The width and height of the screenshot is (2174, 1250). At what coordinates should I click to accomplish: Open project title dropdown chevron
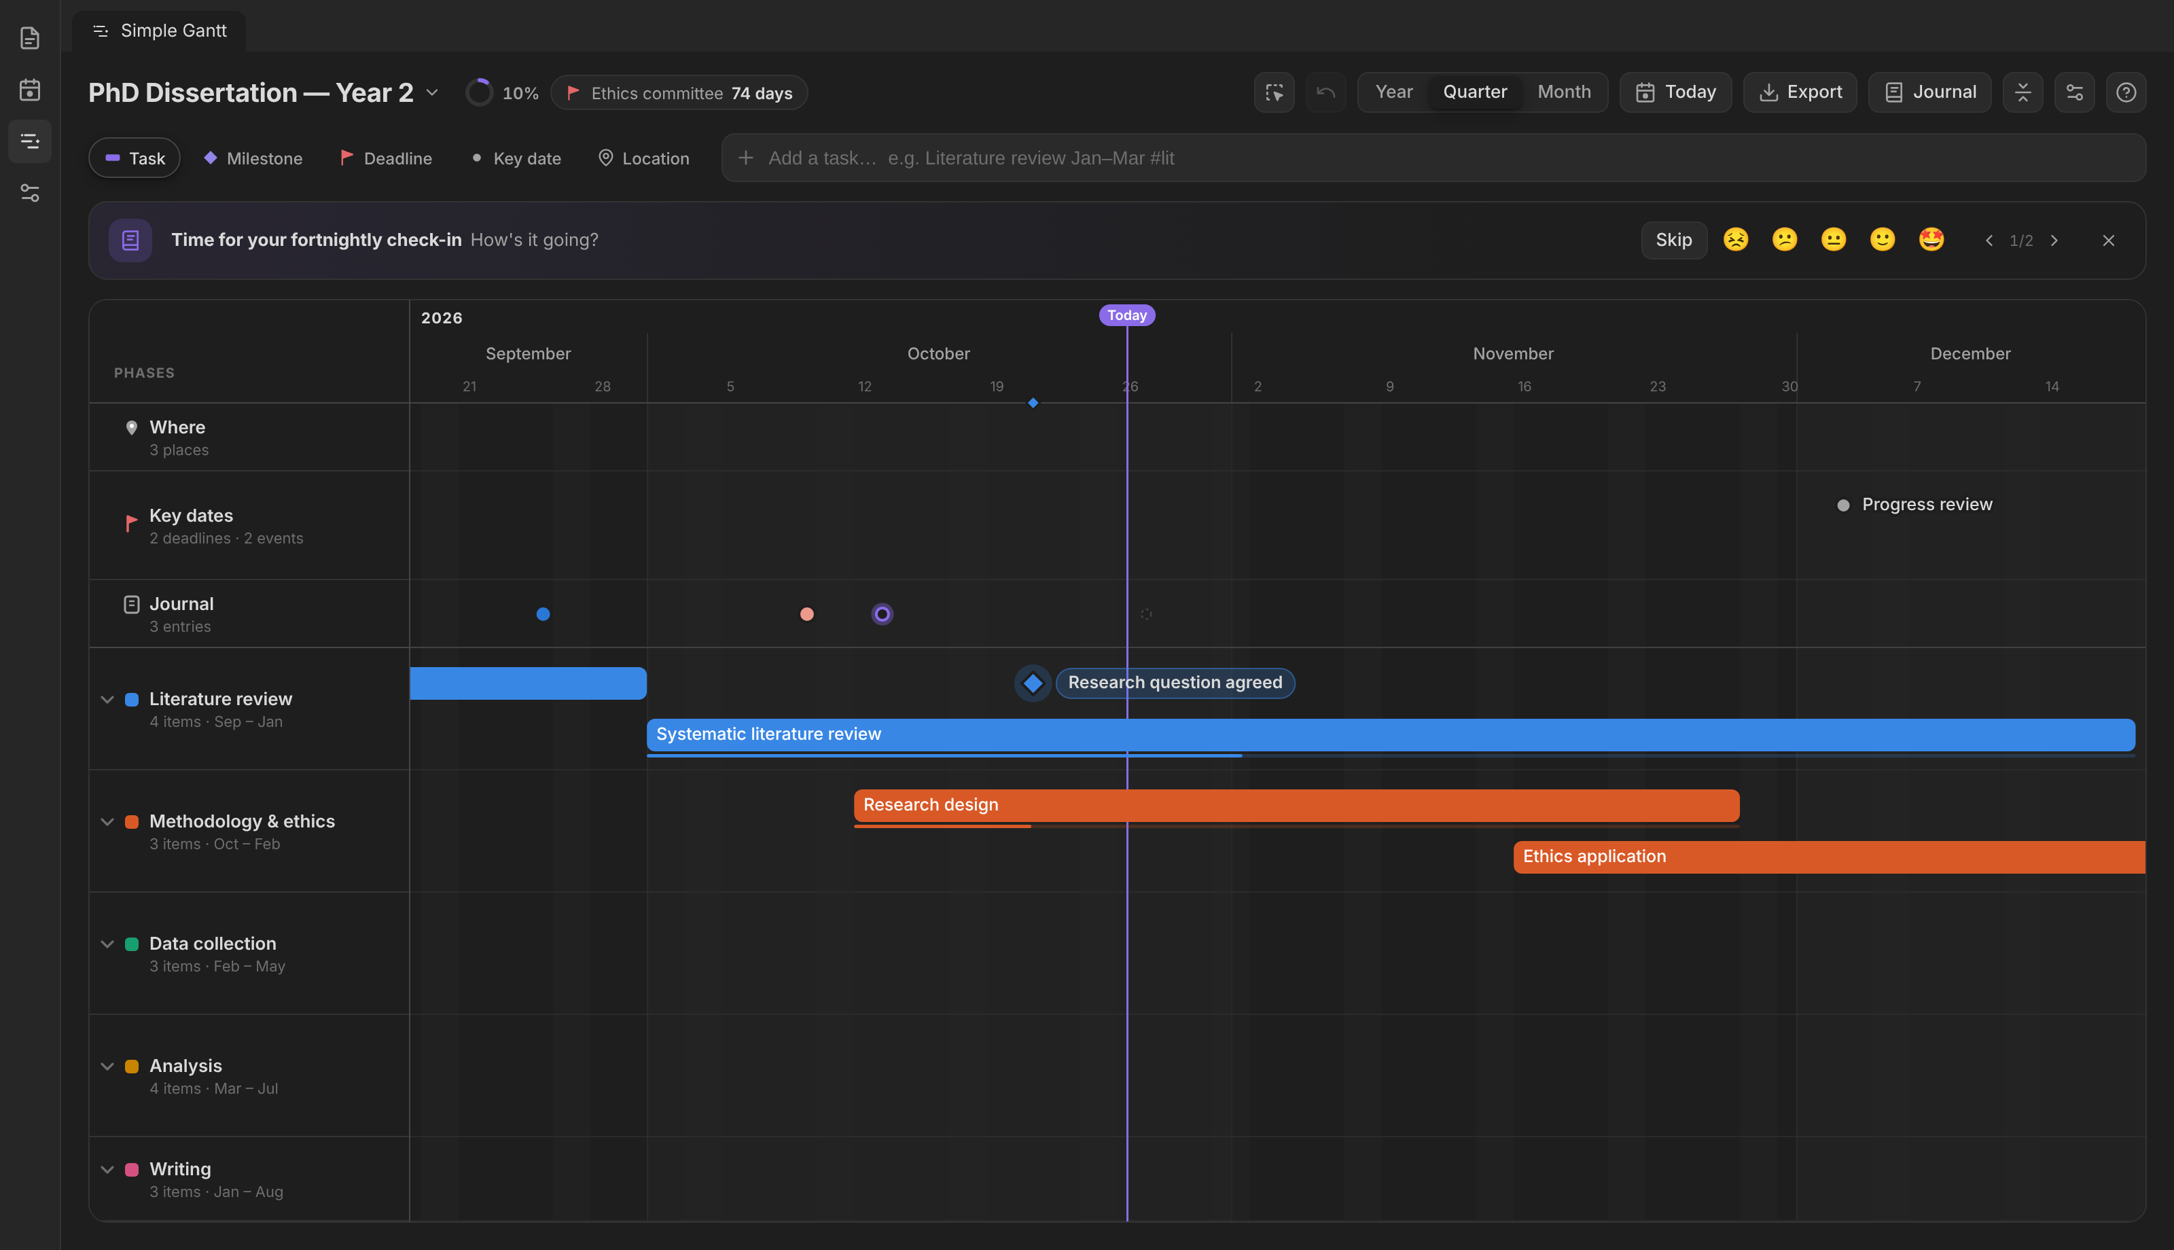point(433,92)
